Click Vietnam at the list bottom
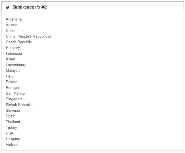 click(x=13, y=145)
